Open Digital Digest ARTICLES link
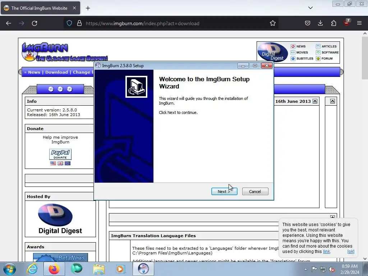 coord(326,46)
